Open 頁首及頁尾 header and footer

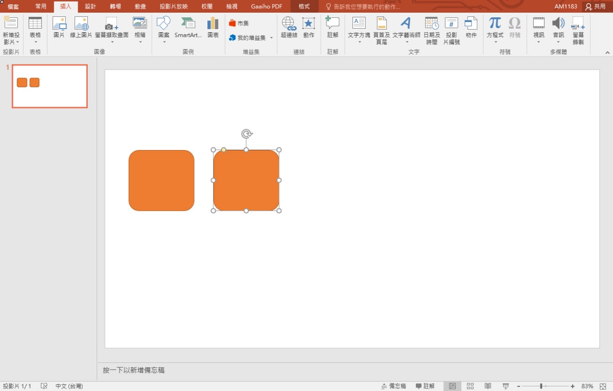381,30
